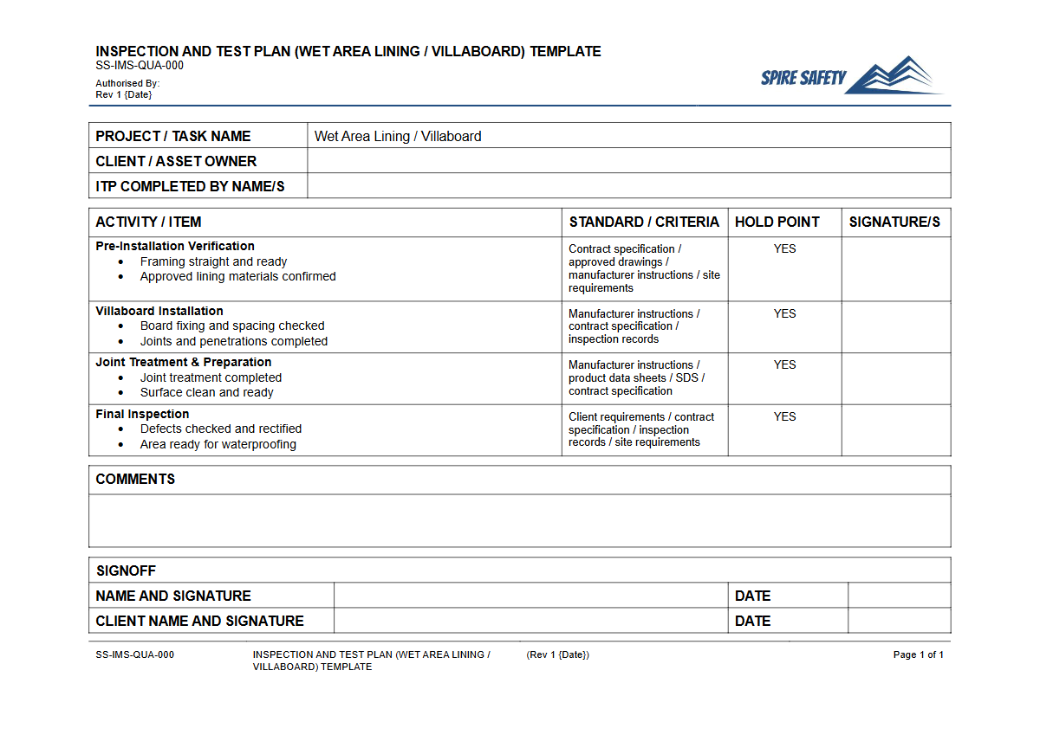This screenshot has height=735, width=1040.
Task: Click the 'SS-IMS-QUA-000' code under the title
Action: 140,66
